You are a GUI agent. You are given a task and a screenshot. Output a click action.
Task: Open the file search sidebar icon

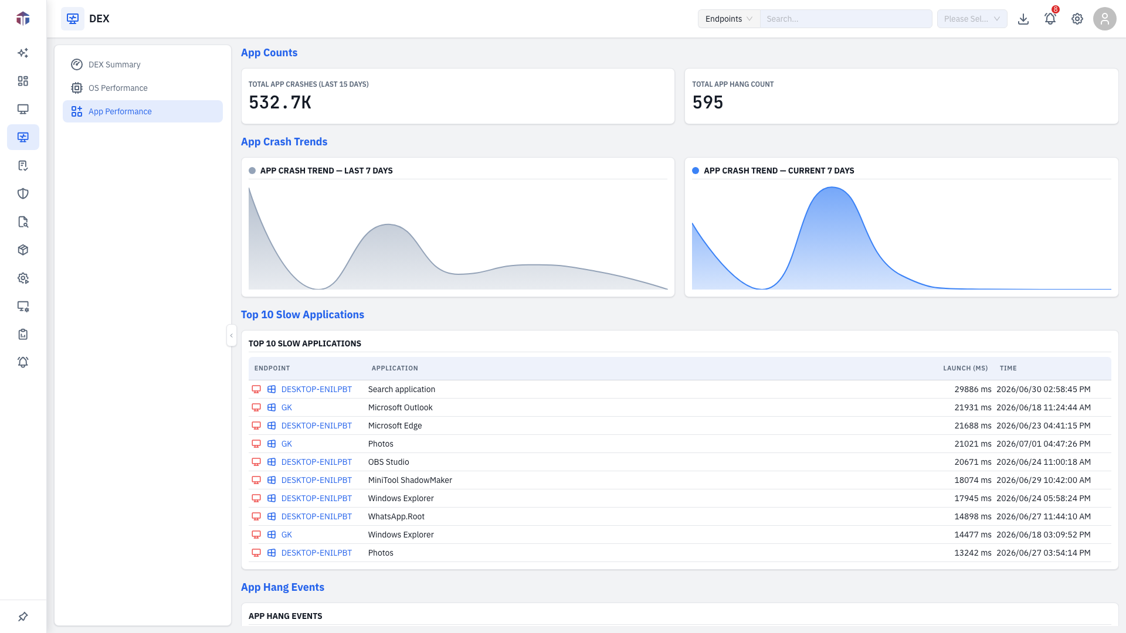[23, 222]
